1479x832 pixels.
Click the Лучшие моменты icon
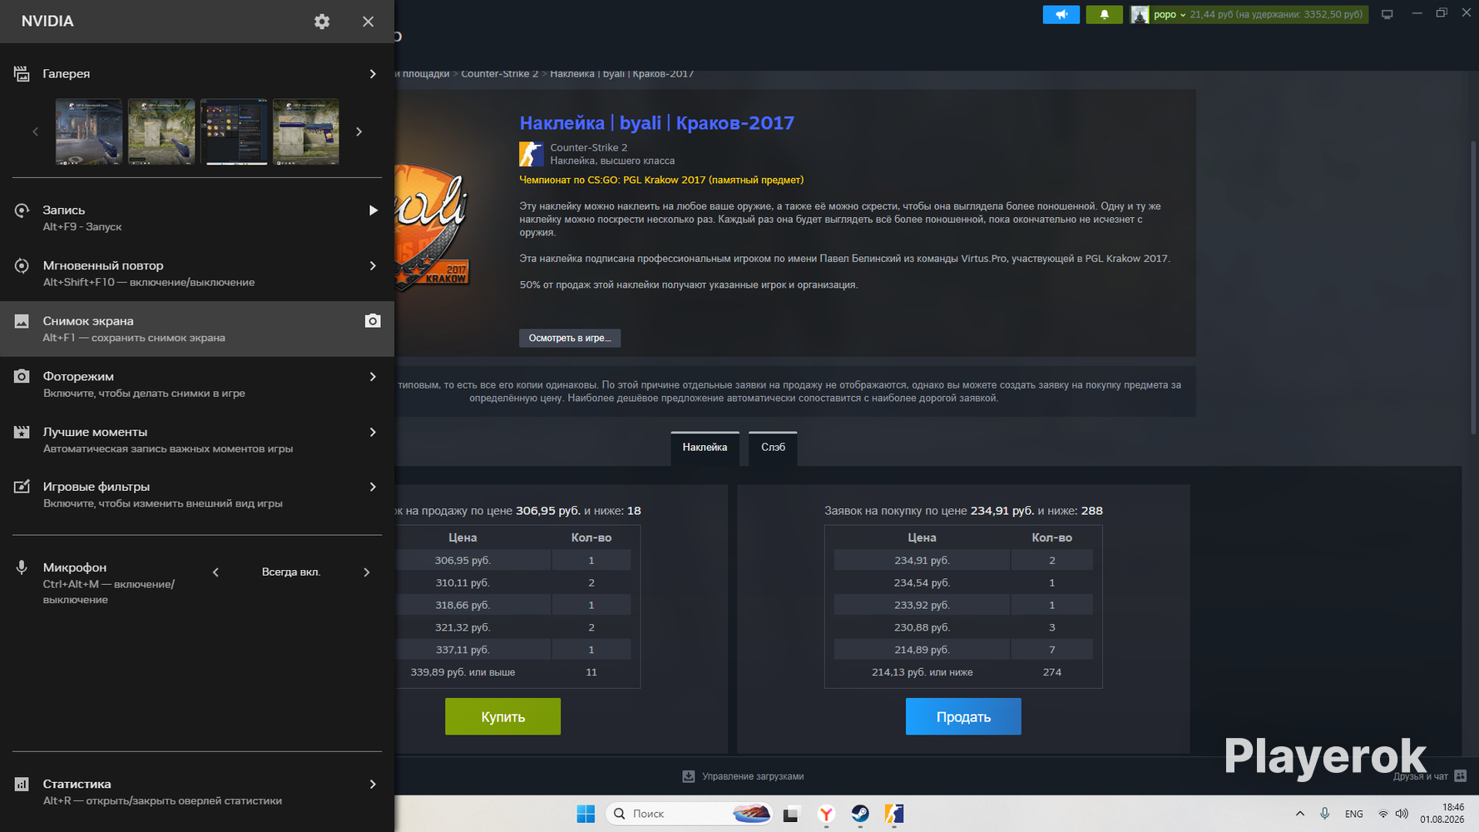(22, 432)
